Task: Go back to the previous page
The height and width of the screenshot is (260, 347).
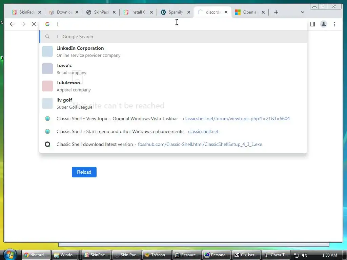Action: [12, 24]
